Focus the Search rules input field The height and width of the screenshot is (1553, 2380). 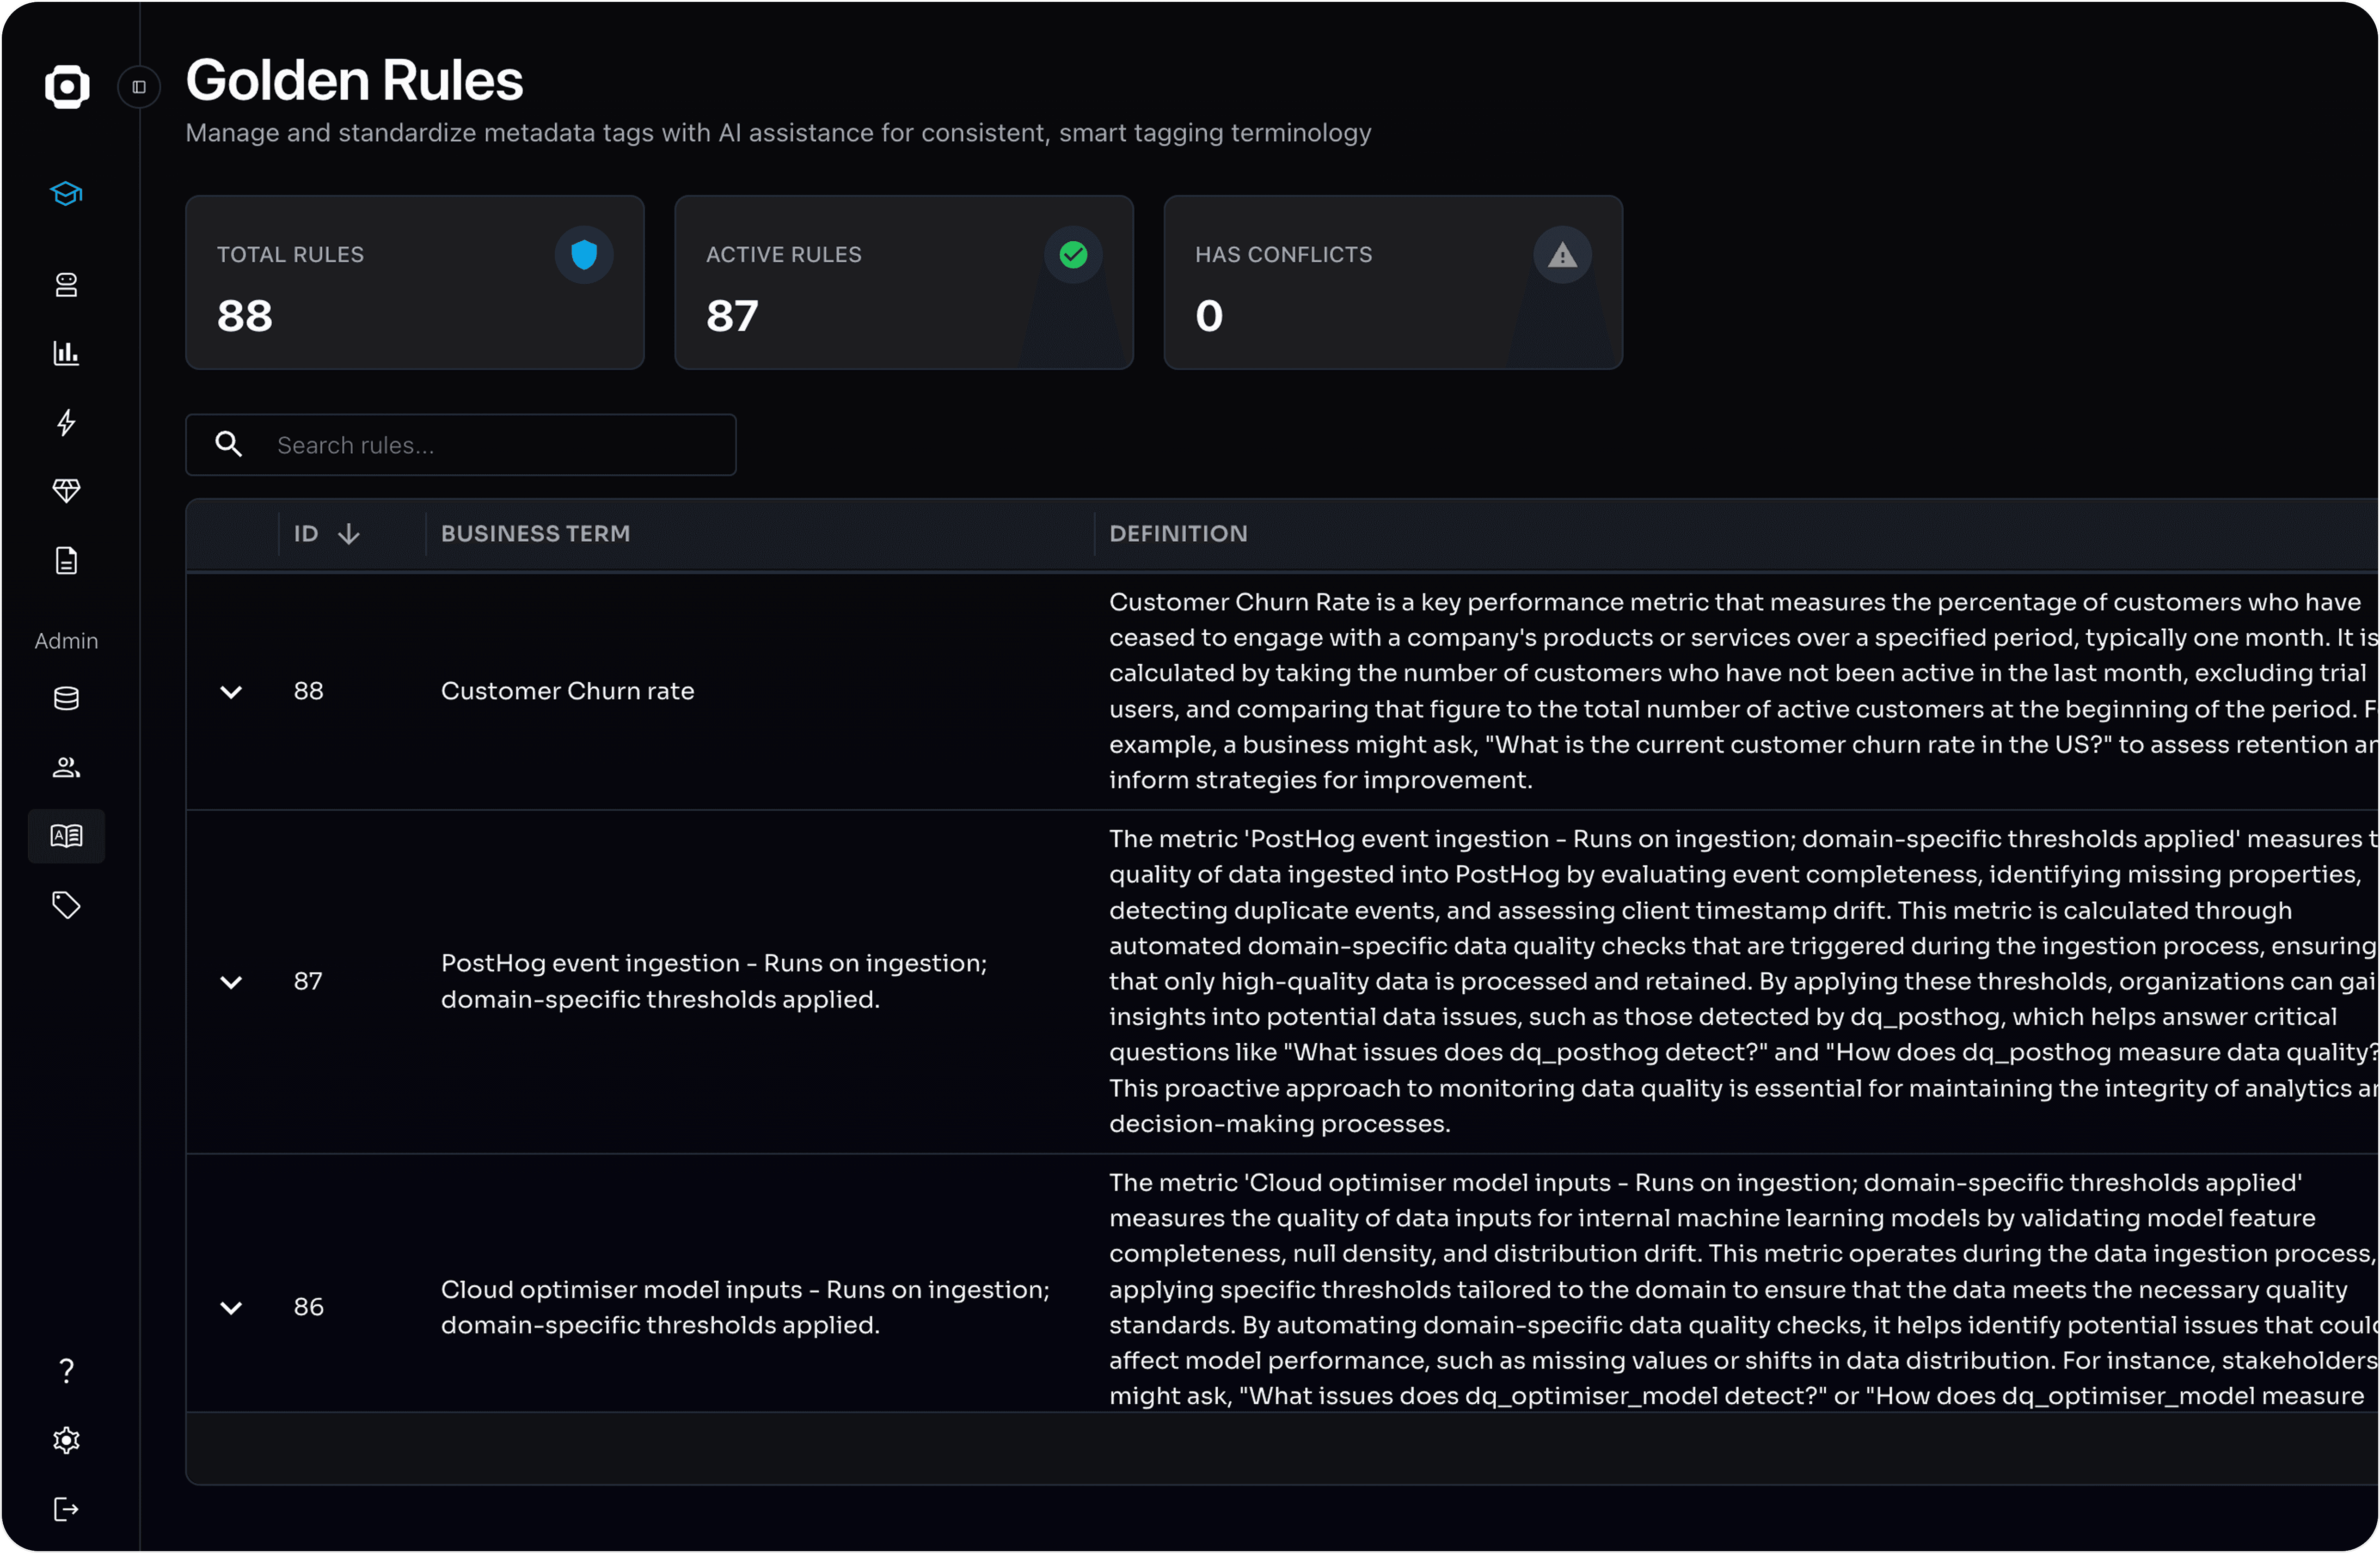490,445
